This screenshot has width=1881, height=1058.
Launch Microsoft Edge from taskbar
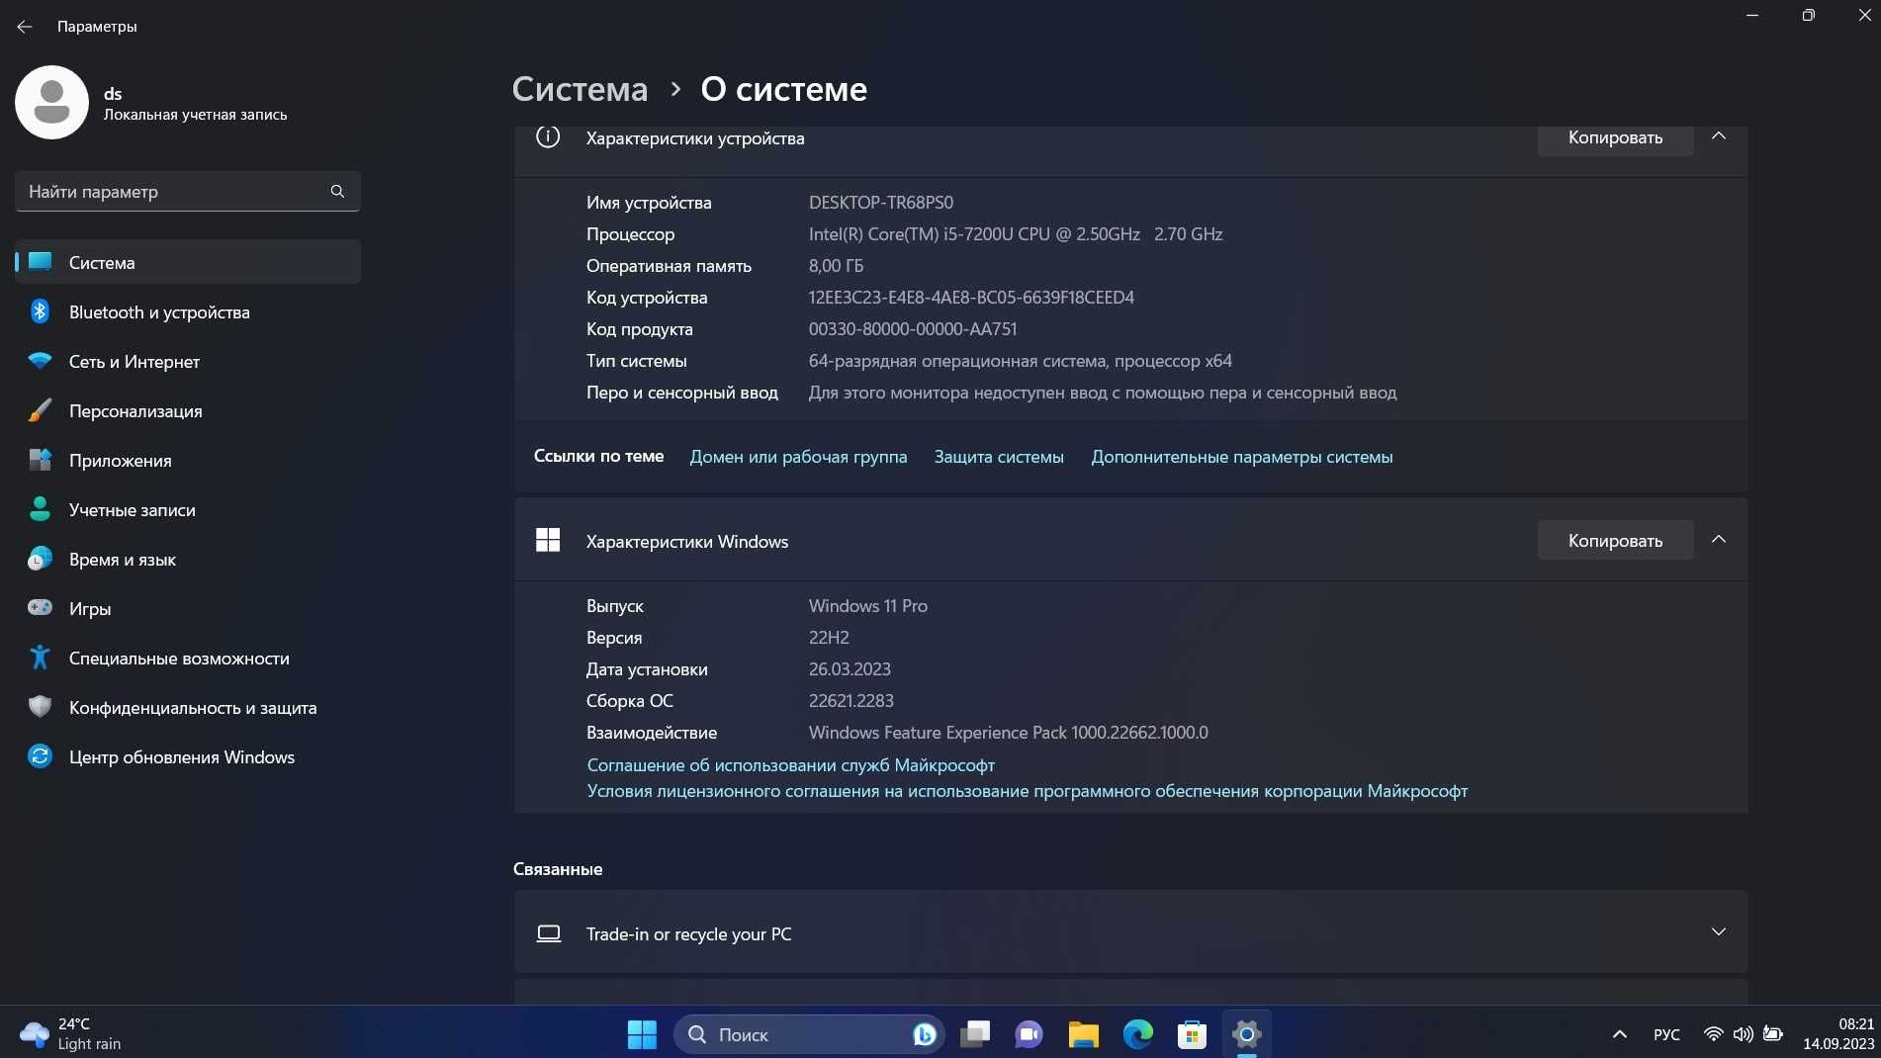pos(1137,1034)
